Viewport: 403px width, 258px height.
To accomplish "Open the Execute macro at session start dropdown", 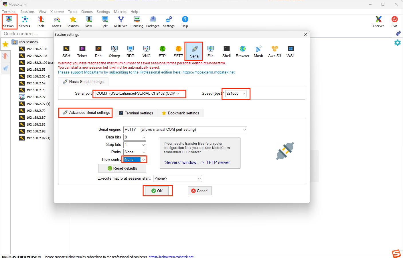I will (x=177, y=178).
